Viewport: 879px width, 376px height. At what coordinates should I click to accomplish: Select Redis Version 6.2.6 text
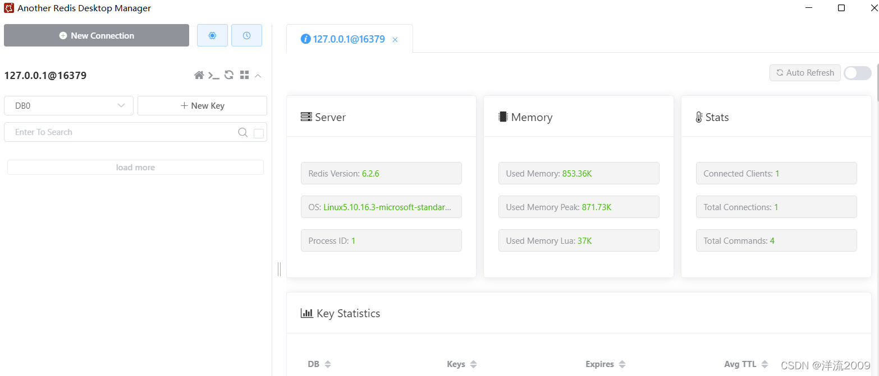tap(344, 174)
